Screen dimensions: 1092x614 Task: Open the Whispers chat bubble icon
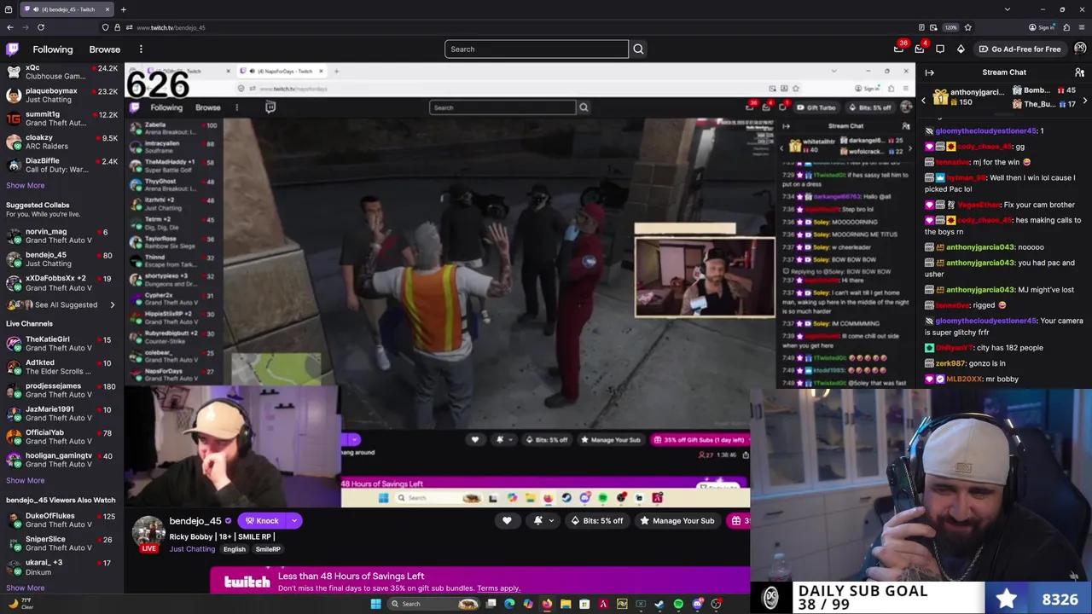coord(940,49)
